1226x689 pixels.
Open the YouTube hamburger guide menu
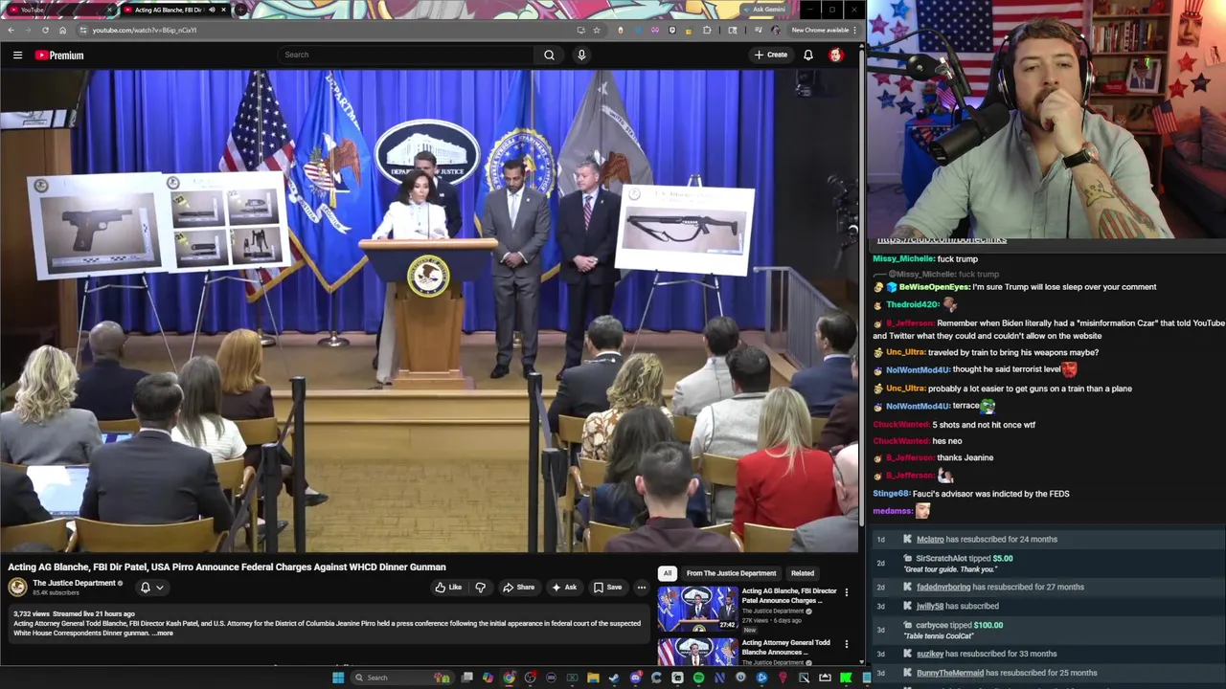point(17,55)
